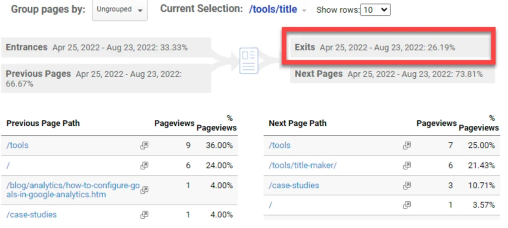This screenshot has height=228, width=508.
Task: Open pop-out icon beside next page /case-studies
Action: point(407,185)
